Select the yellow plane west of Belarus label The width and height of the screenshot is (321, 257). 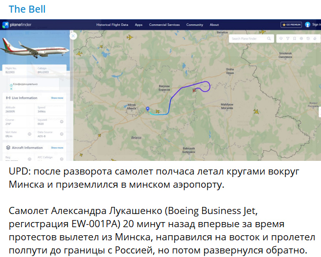[x=100, y=136]
